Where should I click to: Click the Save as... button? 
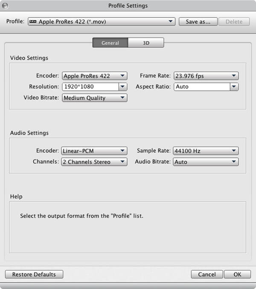pos(198,21)
